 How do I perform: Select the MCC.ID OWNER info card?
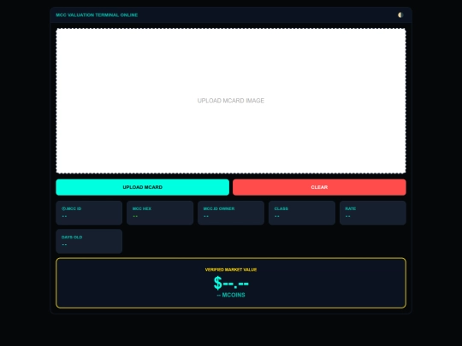(231, 213)
